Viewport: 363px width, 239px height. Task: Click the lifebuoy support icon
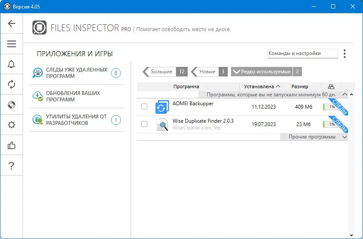coord(12,105)
